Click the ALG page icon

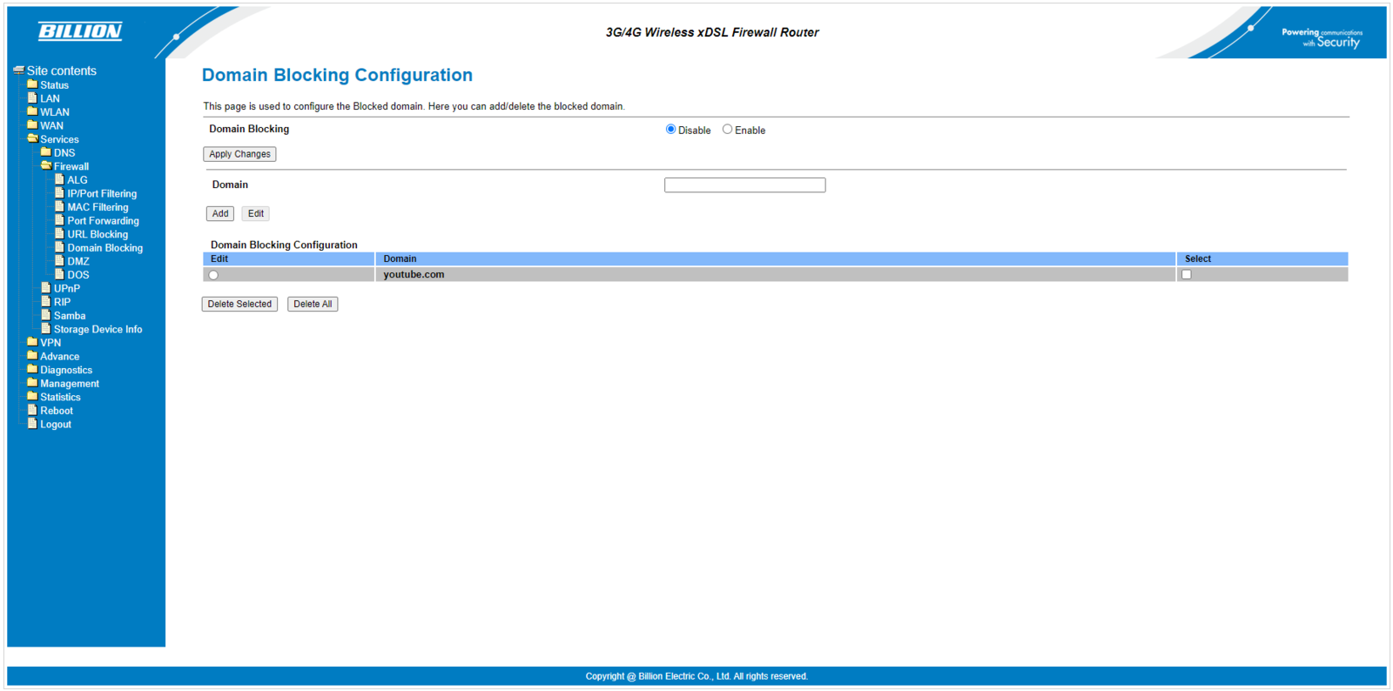pos(59,179)
